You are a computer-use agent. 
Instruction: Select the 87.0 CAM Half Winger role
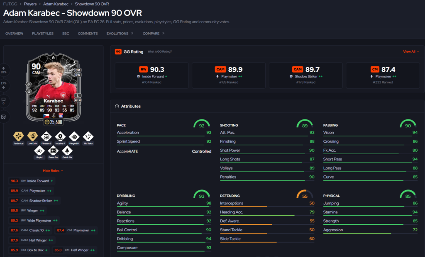pos(32,240)
